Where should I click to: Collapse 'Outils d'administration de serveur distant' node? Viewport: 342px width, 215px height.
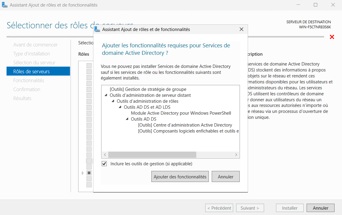tap(106, 95)
